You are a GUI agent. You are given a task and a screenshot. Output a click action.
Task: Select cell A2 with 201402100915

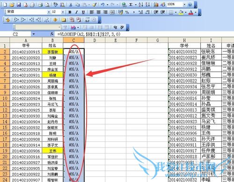[26, 52]
